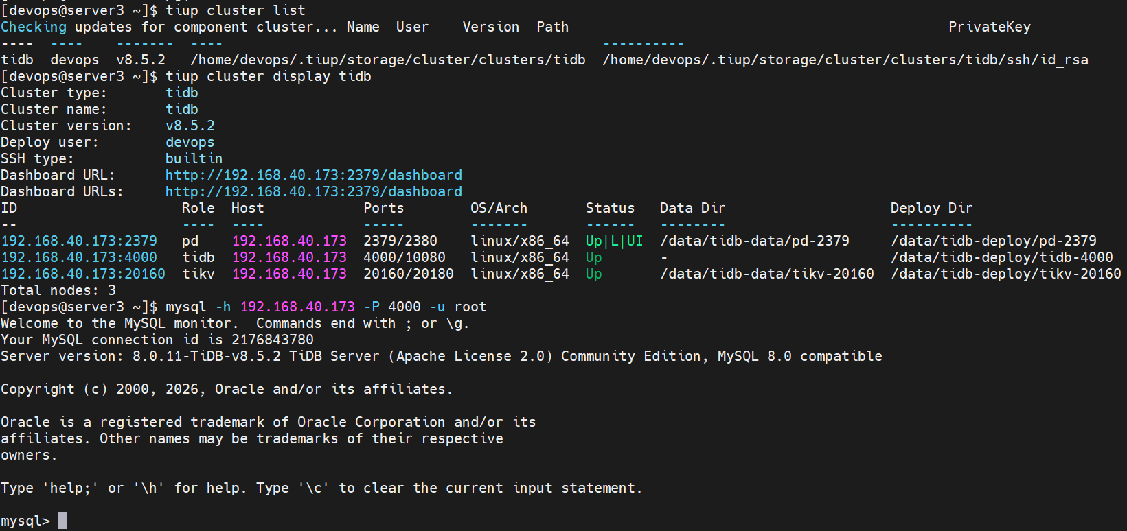1127x531 pixels.
Task: Click the pd role cell
Action: coord(190,241)
